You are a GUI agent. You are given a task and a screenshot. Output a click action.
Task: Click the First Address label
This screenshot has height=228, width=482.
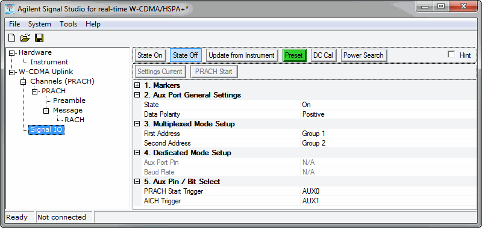pos(161,134)
